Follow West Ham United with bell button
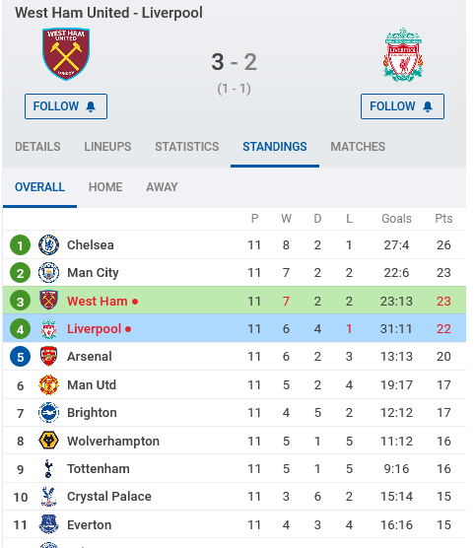Viewport: 475px width, 548px height. [66, 106]
